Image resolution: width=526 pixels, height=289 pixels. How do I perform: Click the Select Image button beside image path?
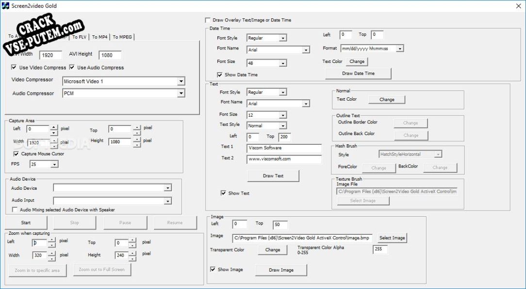click(392, 238)
